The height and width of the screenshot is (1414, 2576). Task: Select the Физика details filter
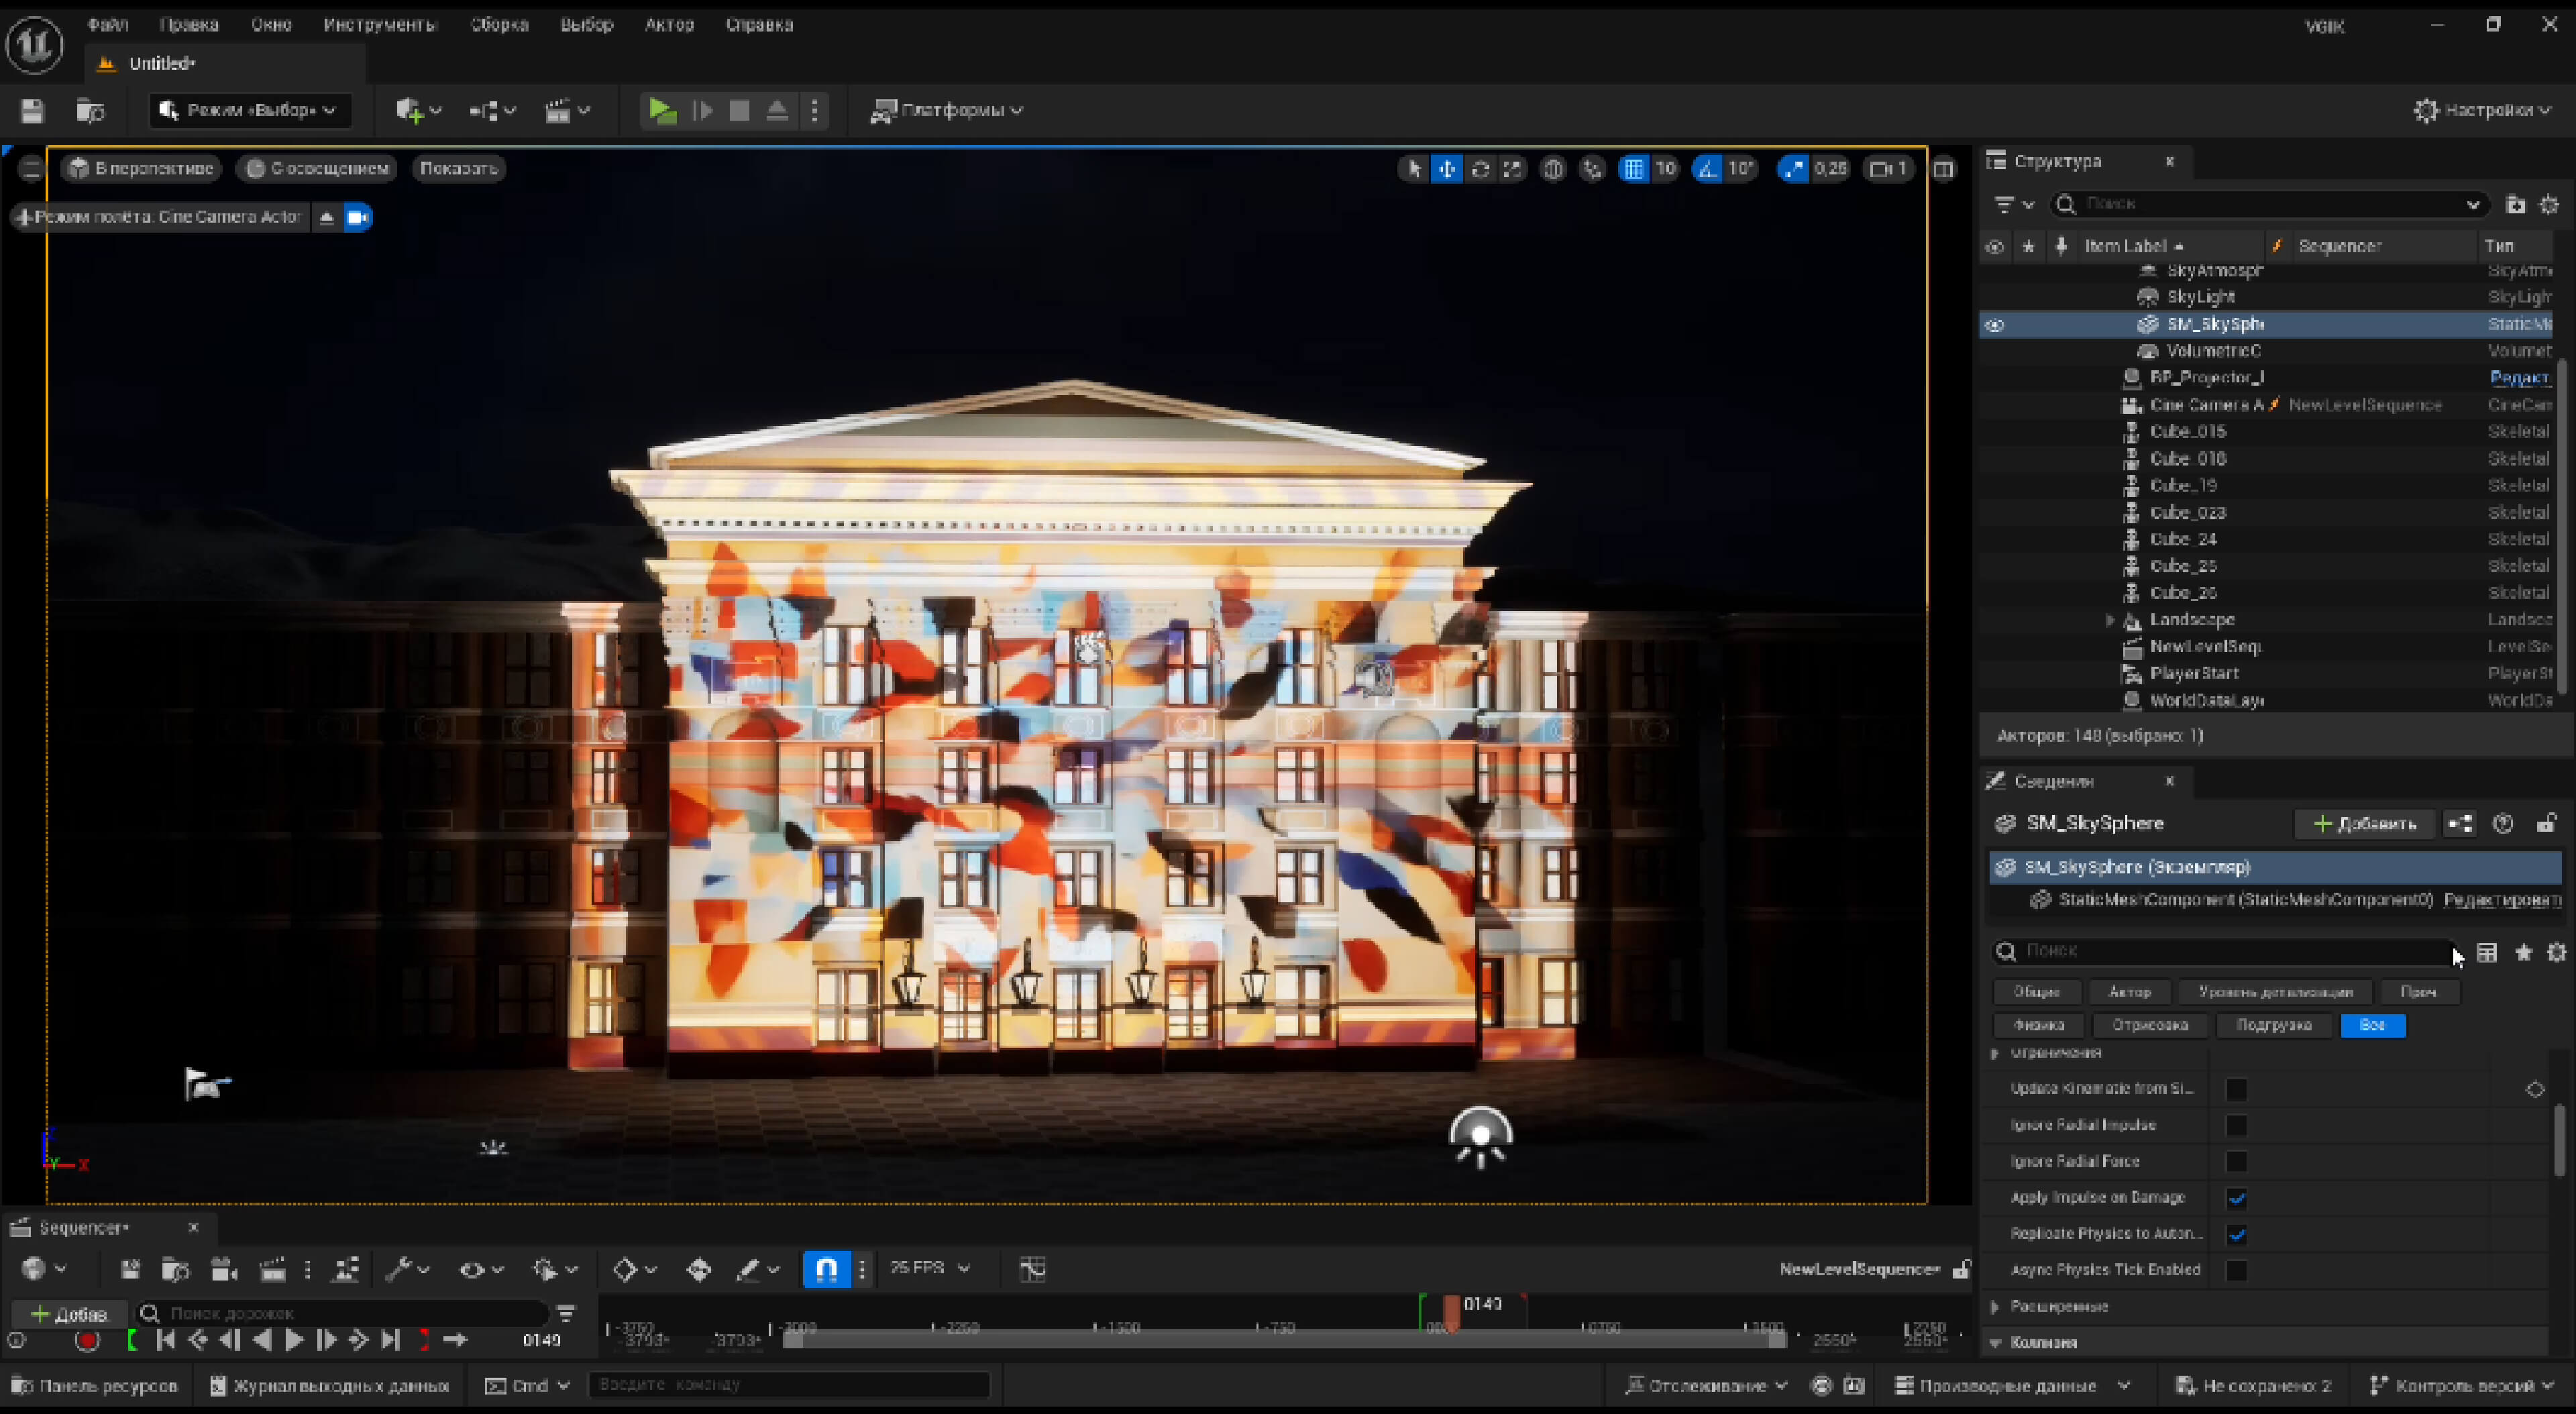pyautogui.click(x=2038, y=1026)
